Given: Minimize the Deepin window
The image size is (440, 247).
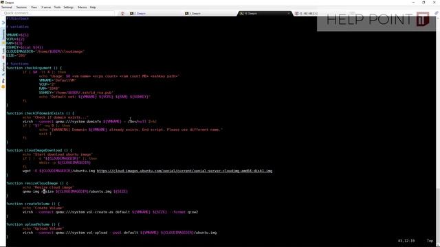Looking at the screenshot, I should click(x=413, y=2).
